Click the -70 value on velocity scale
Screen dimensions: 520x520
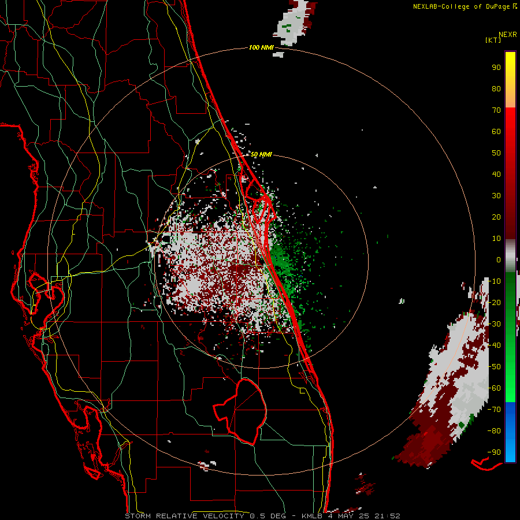[494, 410]
